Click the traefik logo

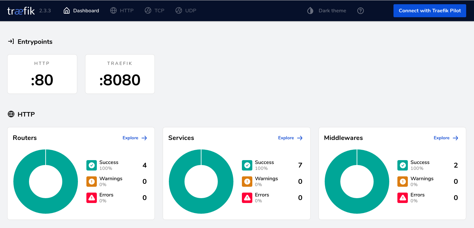tap(21, 11)
